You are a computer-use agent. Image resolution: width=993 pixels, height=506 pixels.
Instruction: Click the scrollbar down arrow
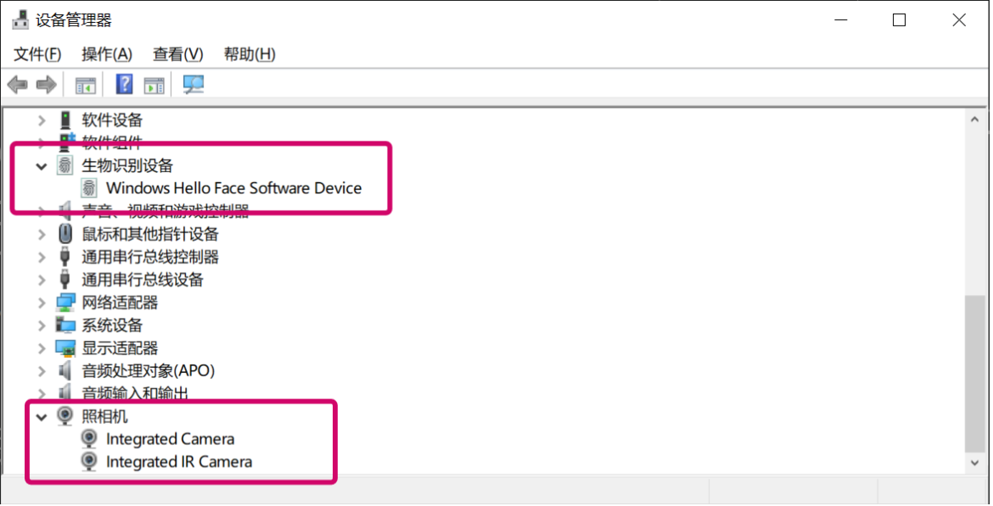(x=974, y=464)
